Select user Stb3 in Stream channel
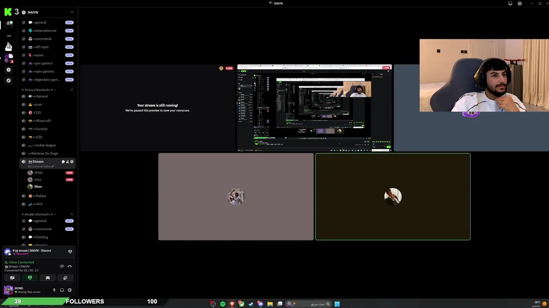This screenshot has width=549, height=308. click(50, 180)
